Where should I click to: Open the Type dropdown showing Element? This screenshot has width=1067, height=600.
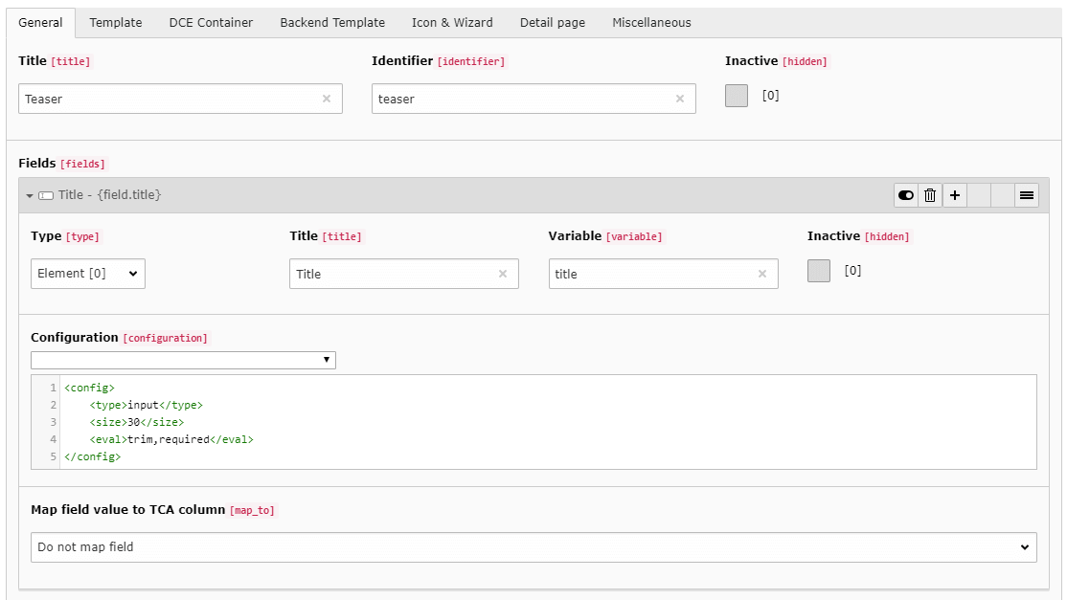pyautogui.click(x=87, y=273)
